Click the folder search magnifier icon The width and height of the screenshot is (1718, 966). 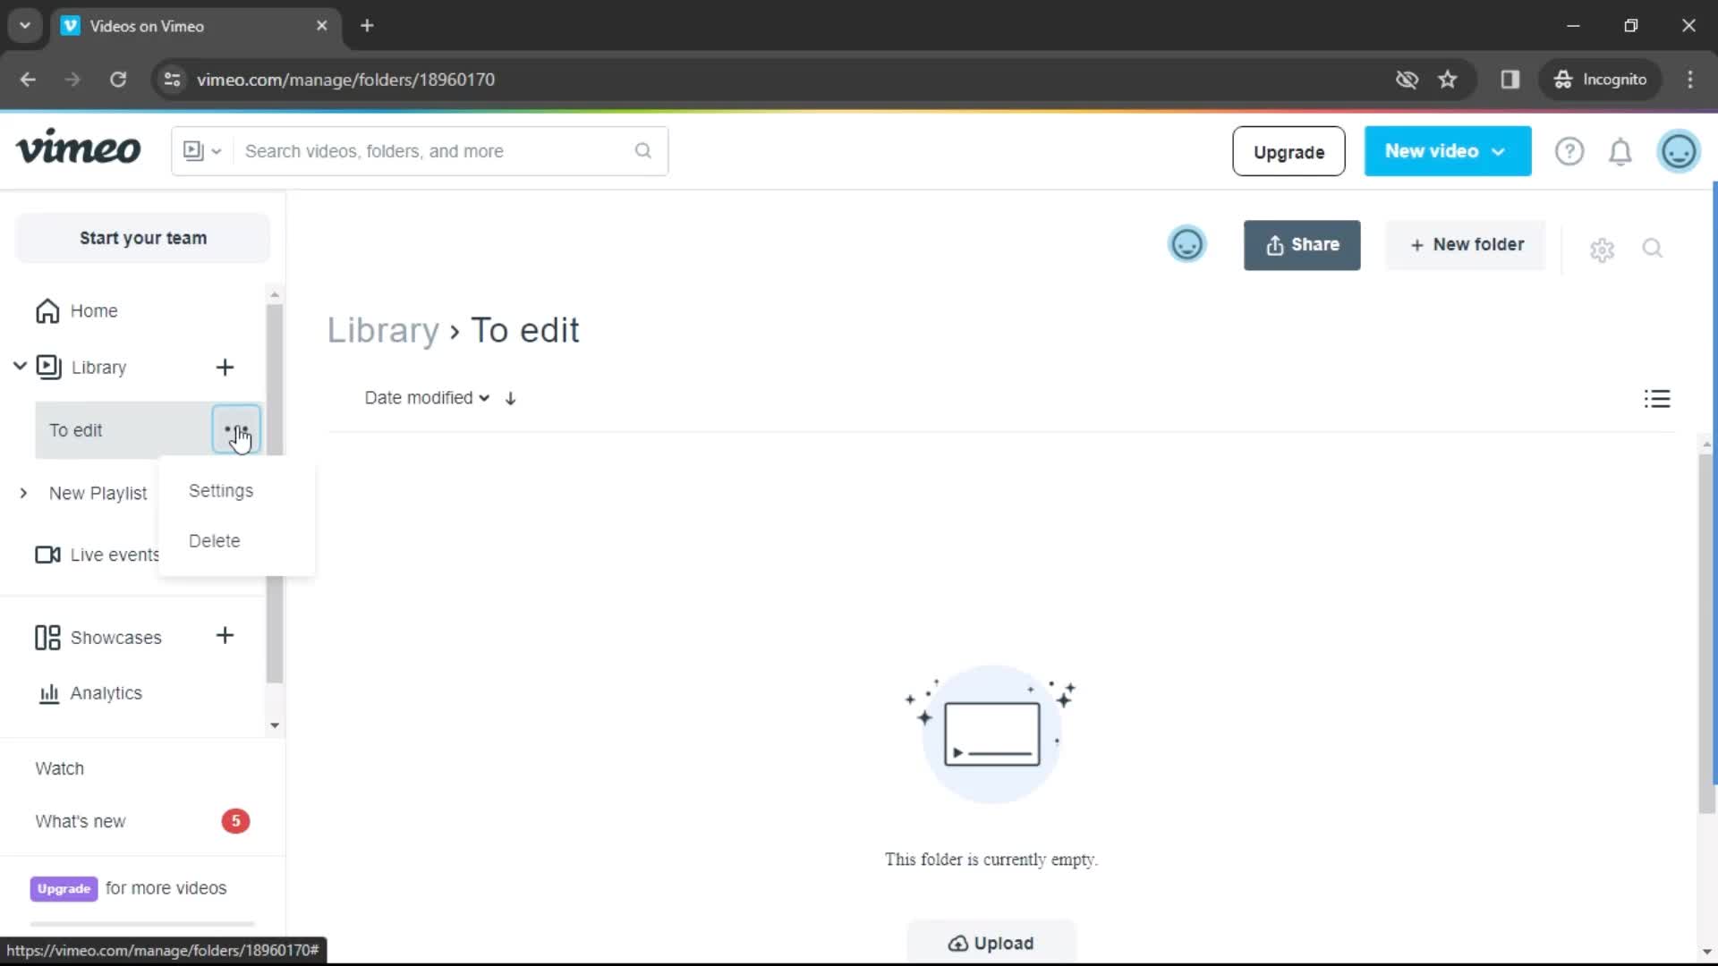coord(1653,249)
